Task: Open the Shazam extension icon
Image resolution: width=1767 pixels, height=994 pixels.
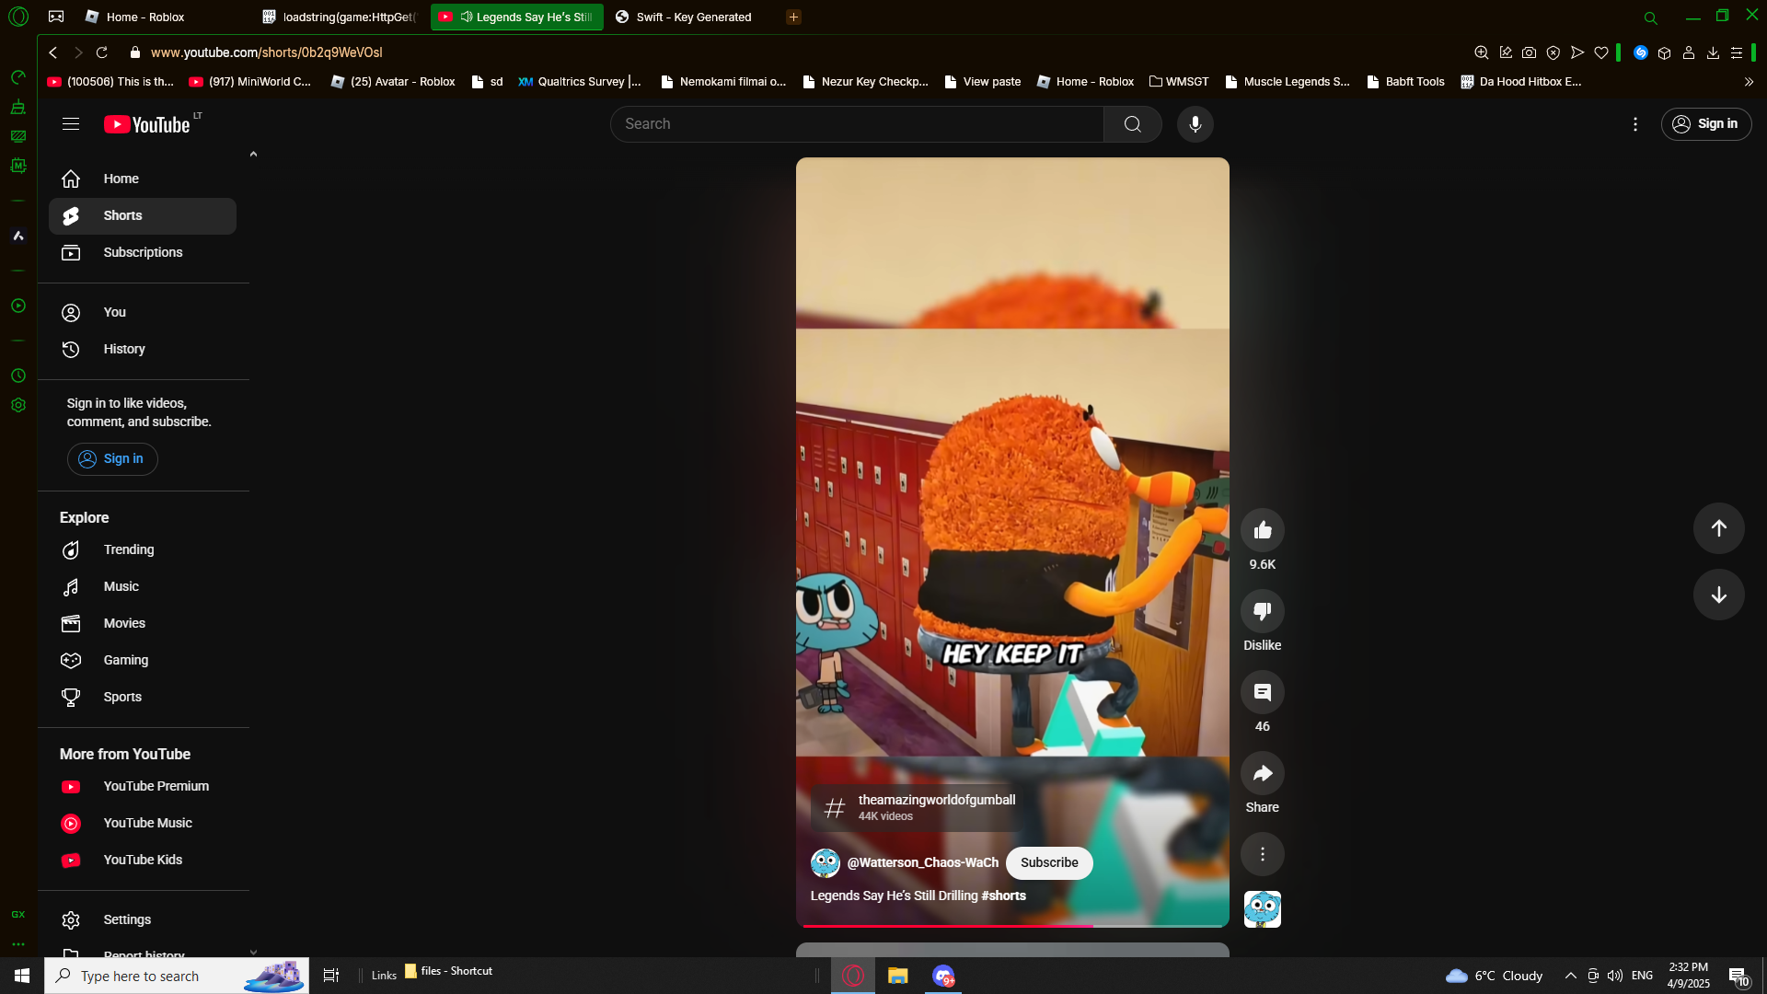Action: click(1640, 52)
